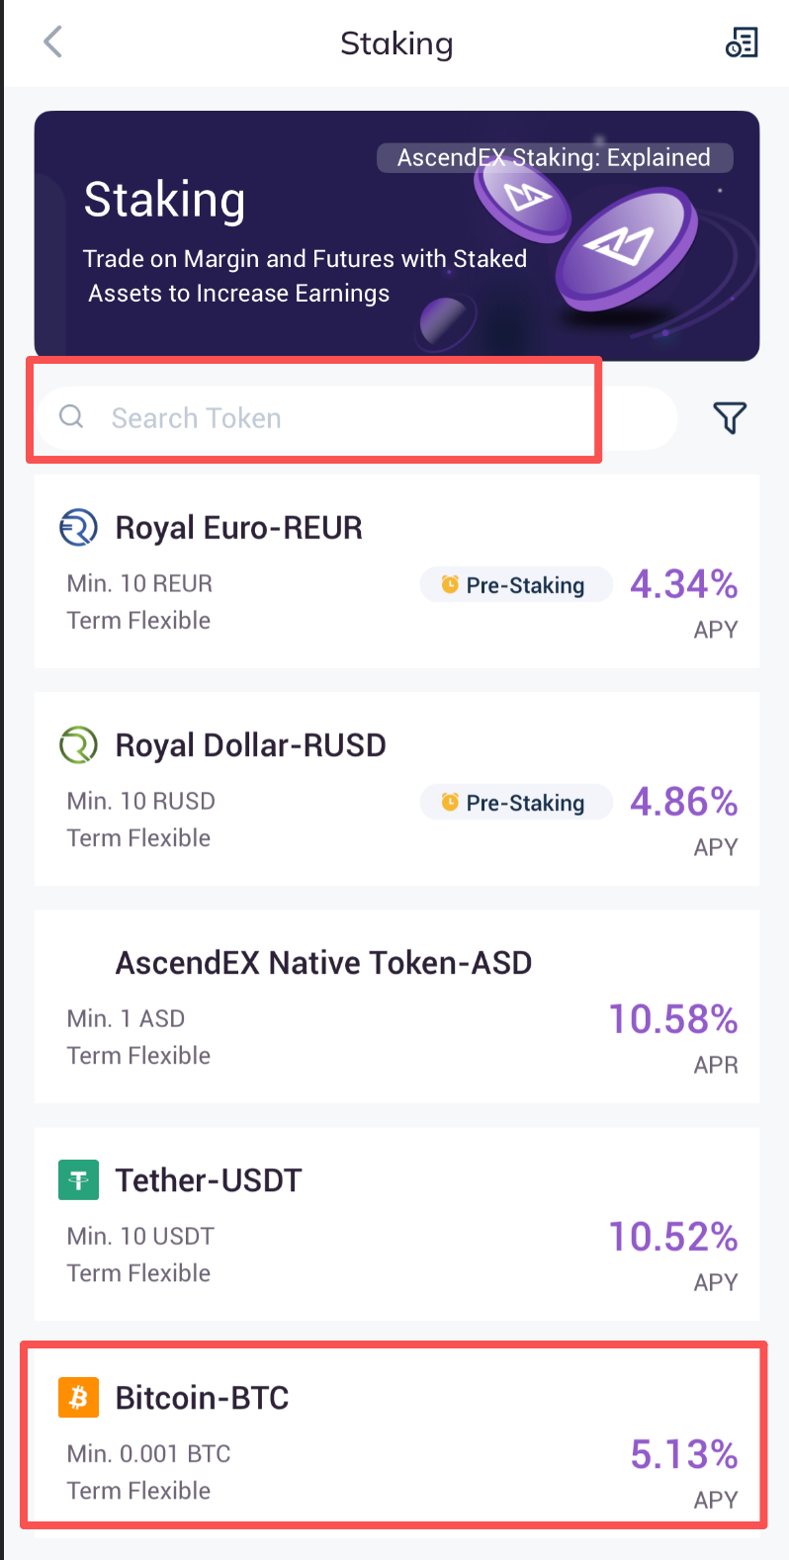Tap the 10.58% APR rate
The image size is (789, 1560).
pos(672,1020)
